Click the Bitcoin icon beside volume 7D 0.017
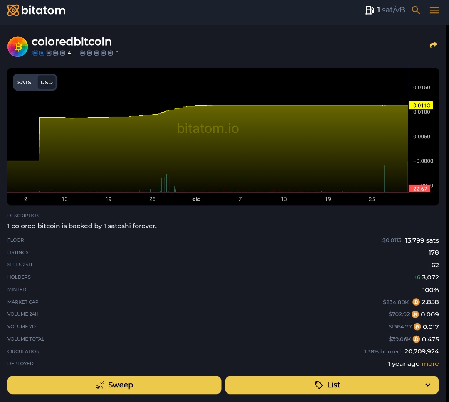The height and width of the screenshot is (402, 449). pos(417,327)
